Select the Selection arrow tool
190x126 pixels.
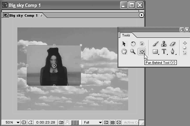[124, 44]
